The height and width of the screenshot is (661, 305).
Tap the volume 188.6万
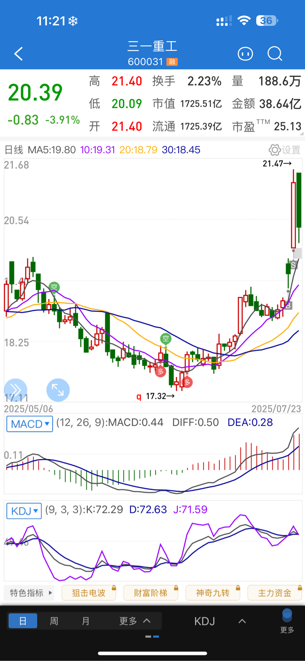pyautogui.click(x=280, y=81)
